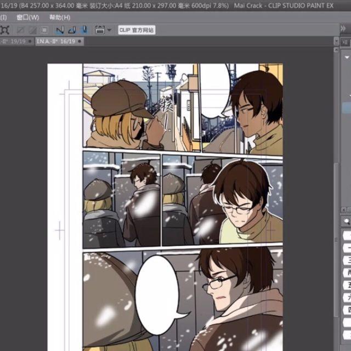The image size is (351, 351).
Task: Click the CLIP 官方网站 button
Action: click(x=137, y=30)
